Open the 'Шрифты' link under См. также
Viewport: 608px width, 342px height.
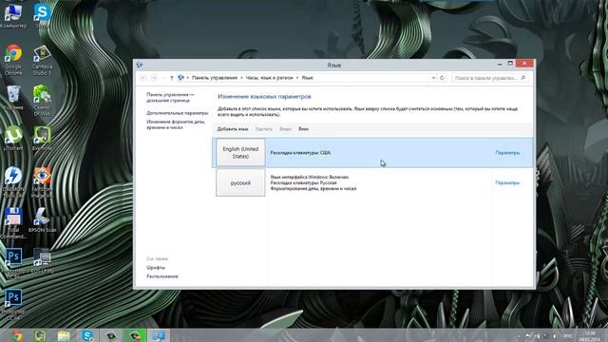(x=156, y=268)
